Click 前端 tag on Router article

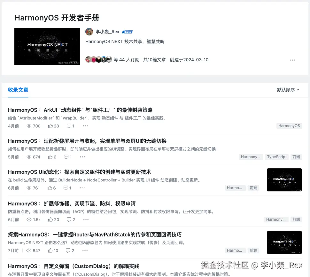coord(253,250)
